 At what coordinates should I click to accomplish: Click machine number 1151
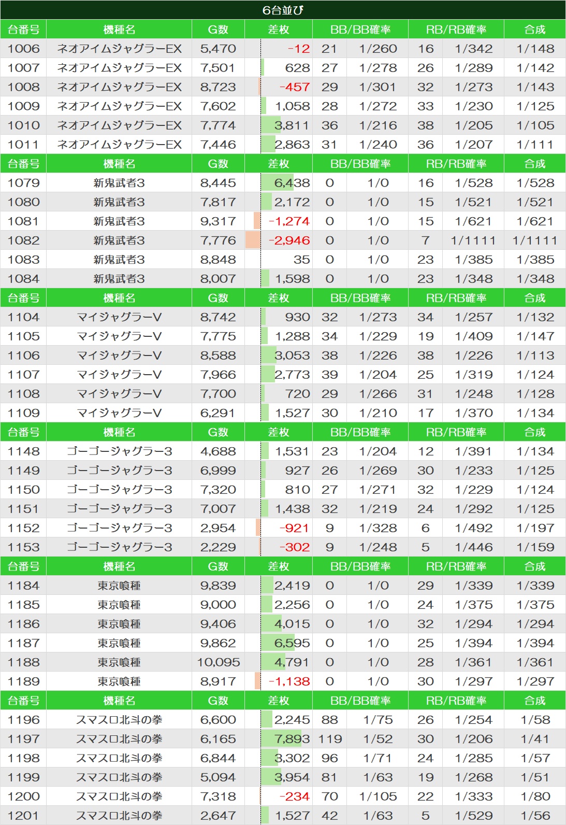24,509
